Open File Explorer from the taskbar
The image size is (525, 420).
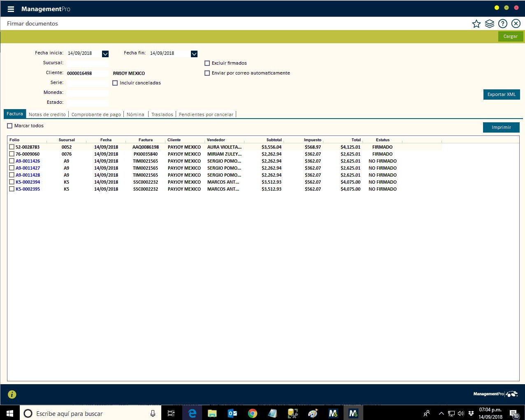212,413
